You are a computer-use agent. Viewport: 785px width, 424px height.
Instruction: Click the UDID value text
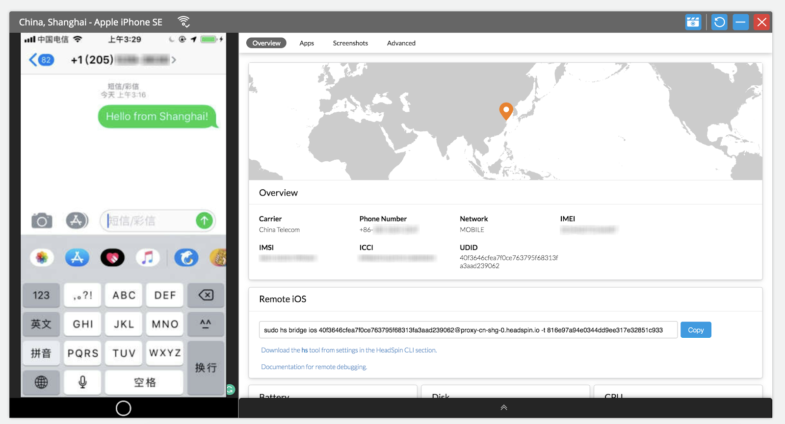pyautogui.click(x=509, y=262)
